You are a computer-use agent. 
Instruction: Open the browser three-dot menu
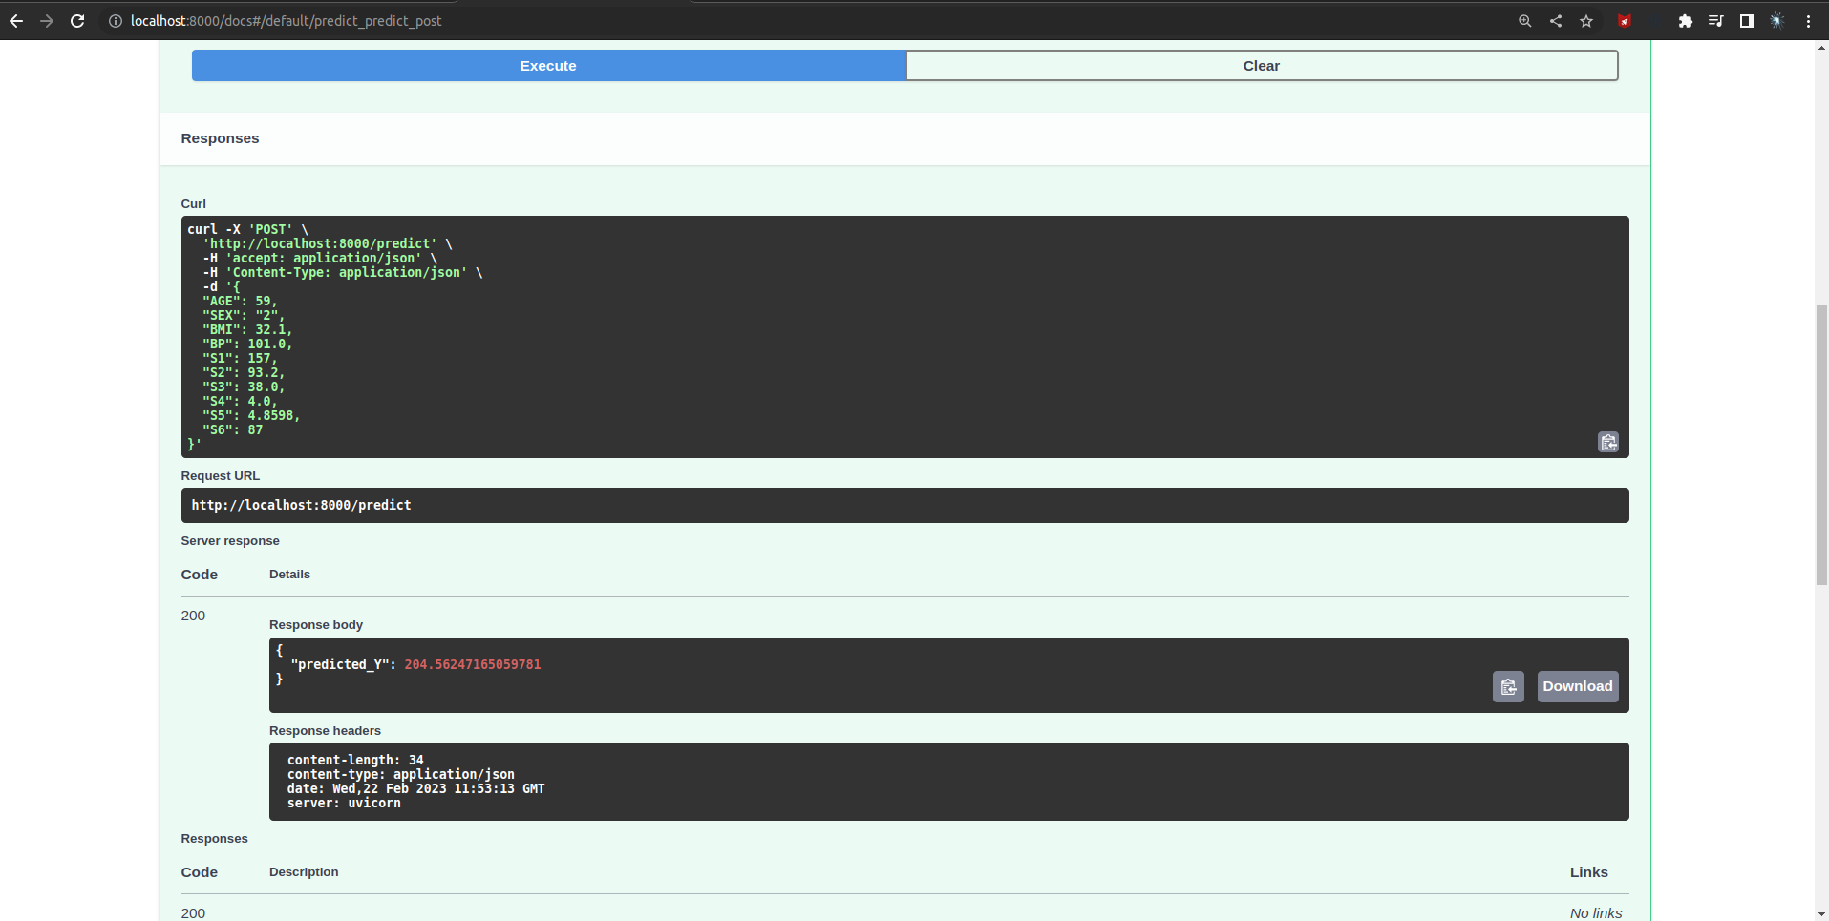[x=1808, y=21]
